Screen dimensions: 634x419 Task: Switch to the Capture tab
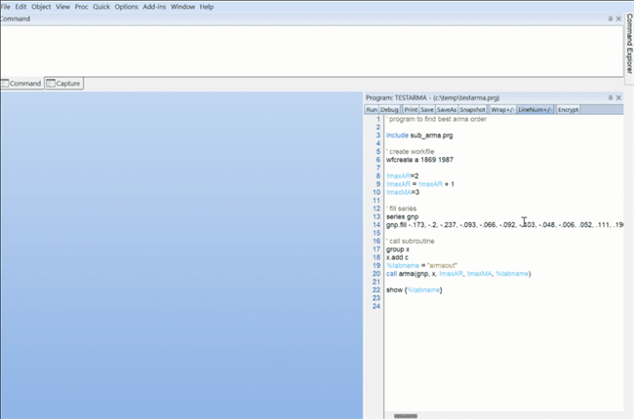pos(64,84)
